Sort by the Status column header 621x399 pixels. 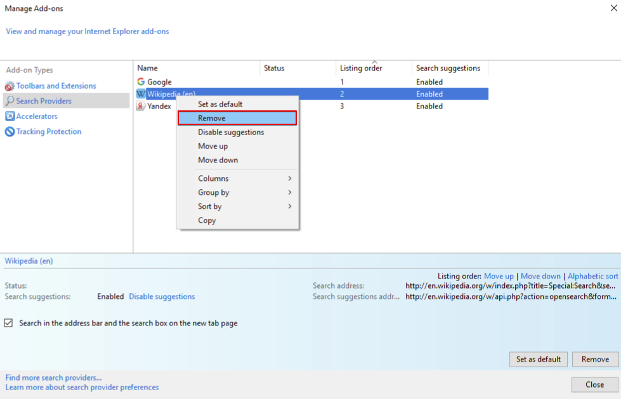click(x=298, y=68)
